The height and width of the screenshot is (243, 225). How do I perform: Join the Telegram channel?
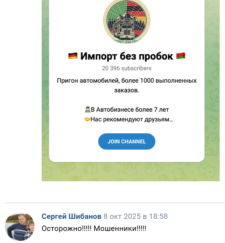tap(127, 142)
